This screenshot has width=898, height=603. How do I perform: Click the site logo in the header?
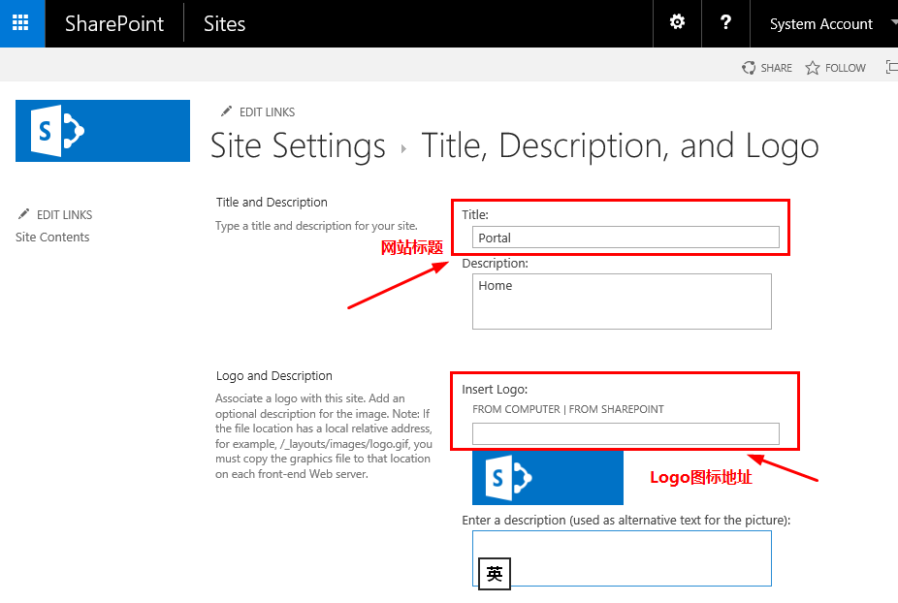coord(103,131)
